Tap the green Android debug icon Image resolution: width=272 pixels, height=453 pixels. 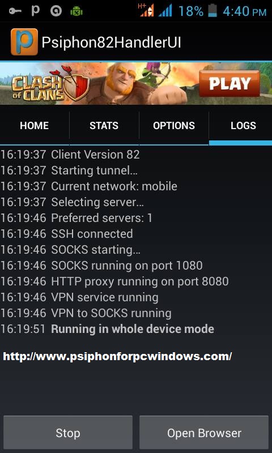pos(76,11)
